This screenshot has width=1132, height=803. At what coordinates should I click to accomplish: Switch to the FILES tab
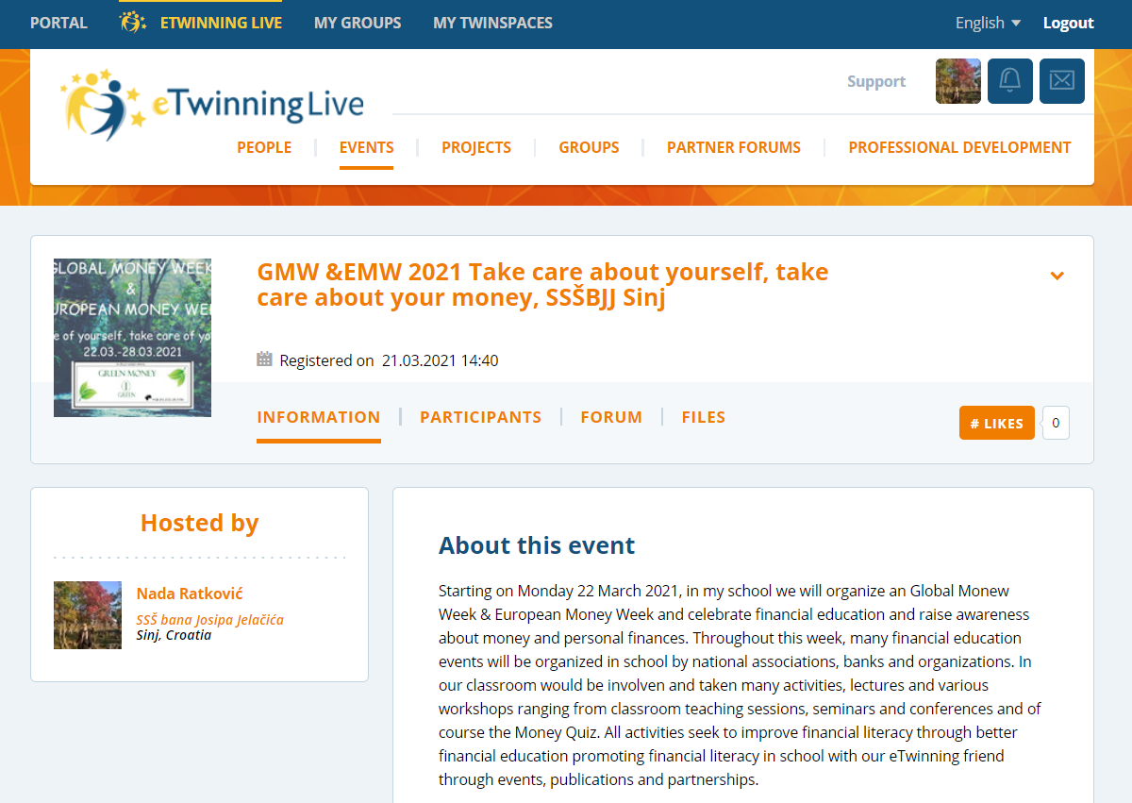(x=704, y=417)
